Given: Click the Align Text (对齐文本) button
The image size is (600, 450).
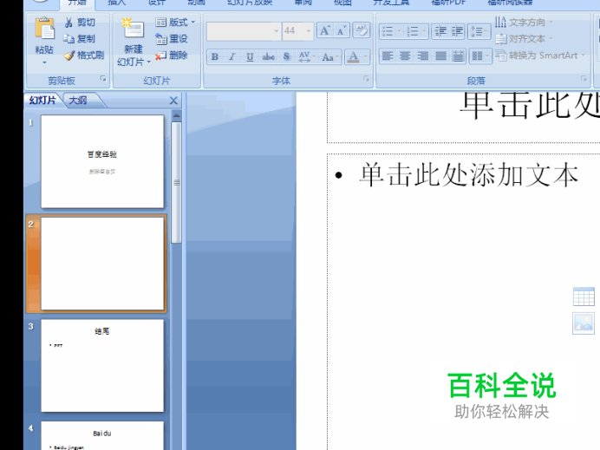Looking at the screenshot, I should (x=523, y=39).
